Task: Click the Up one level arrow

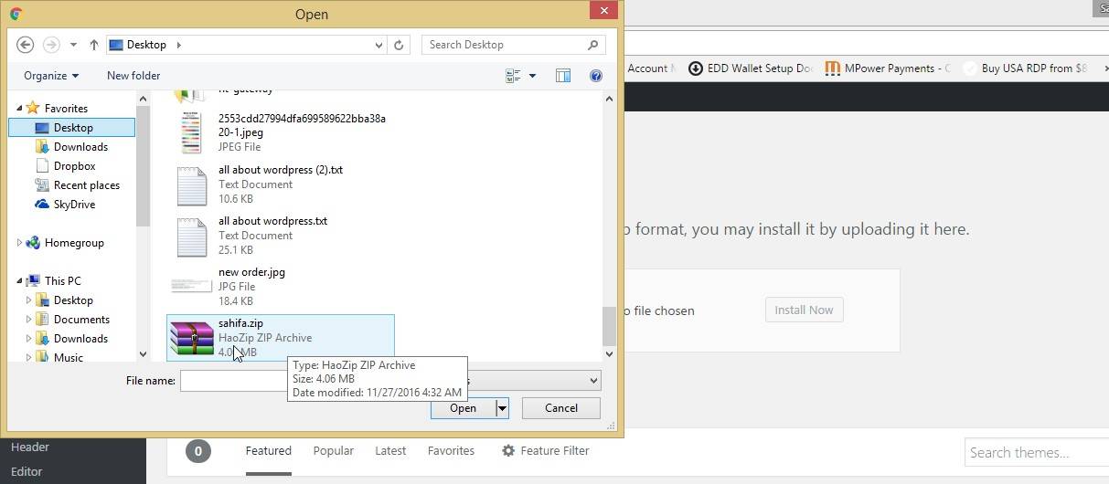Action: [x=94, y=45]
